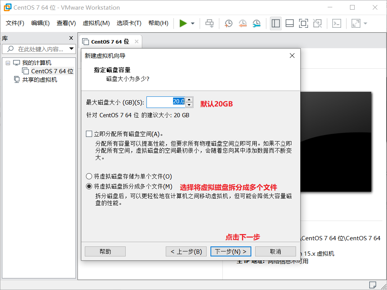
Task: Click the 最大磁盘大小 input field
Action: click(x=166, y=102)
